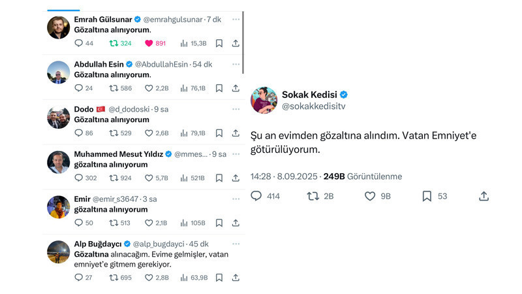
Task: View analytics on Emir's tweet
Action: click(x=184, y=223)
